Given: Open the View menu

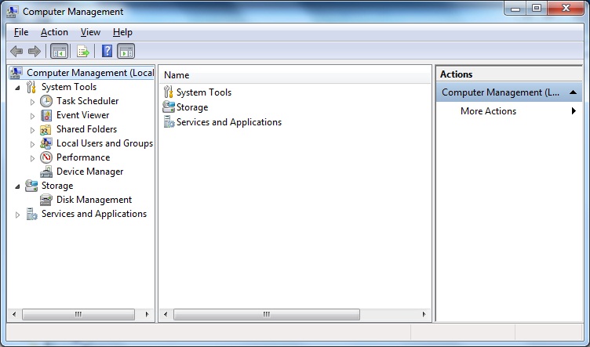Looking at the screenshot, I should point(90,32).
